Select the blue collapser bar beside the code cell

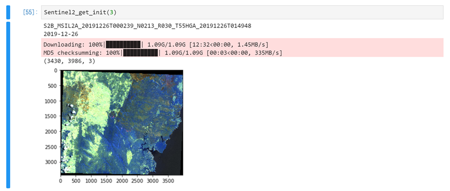[8, 13]
